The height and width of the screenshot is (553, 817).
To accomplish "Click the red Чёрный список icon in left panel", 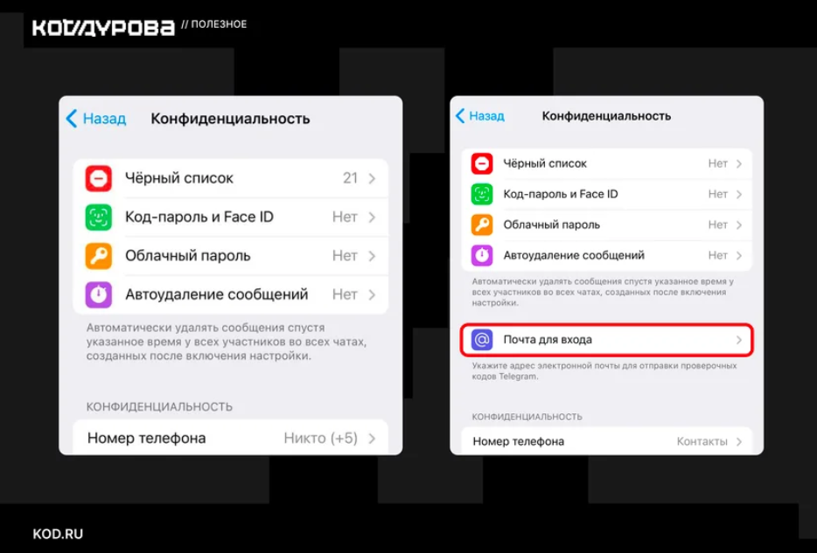I will 99,178.
